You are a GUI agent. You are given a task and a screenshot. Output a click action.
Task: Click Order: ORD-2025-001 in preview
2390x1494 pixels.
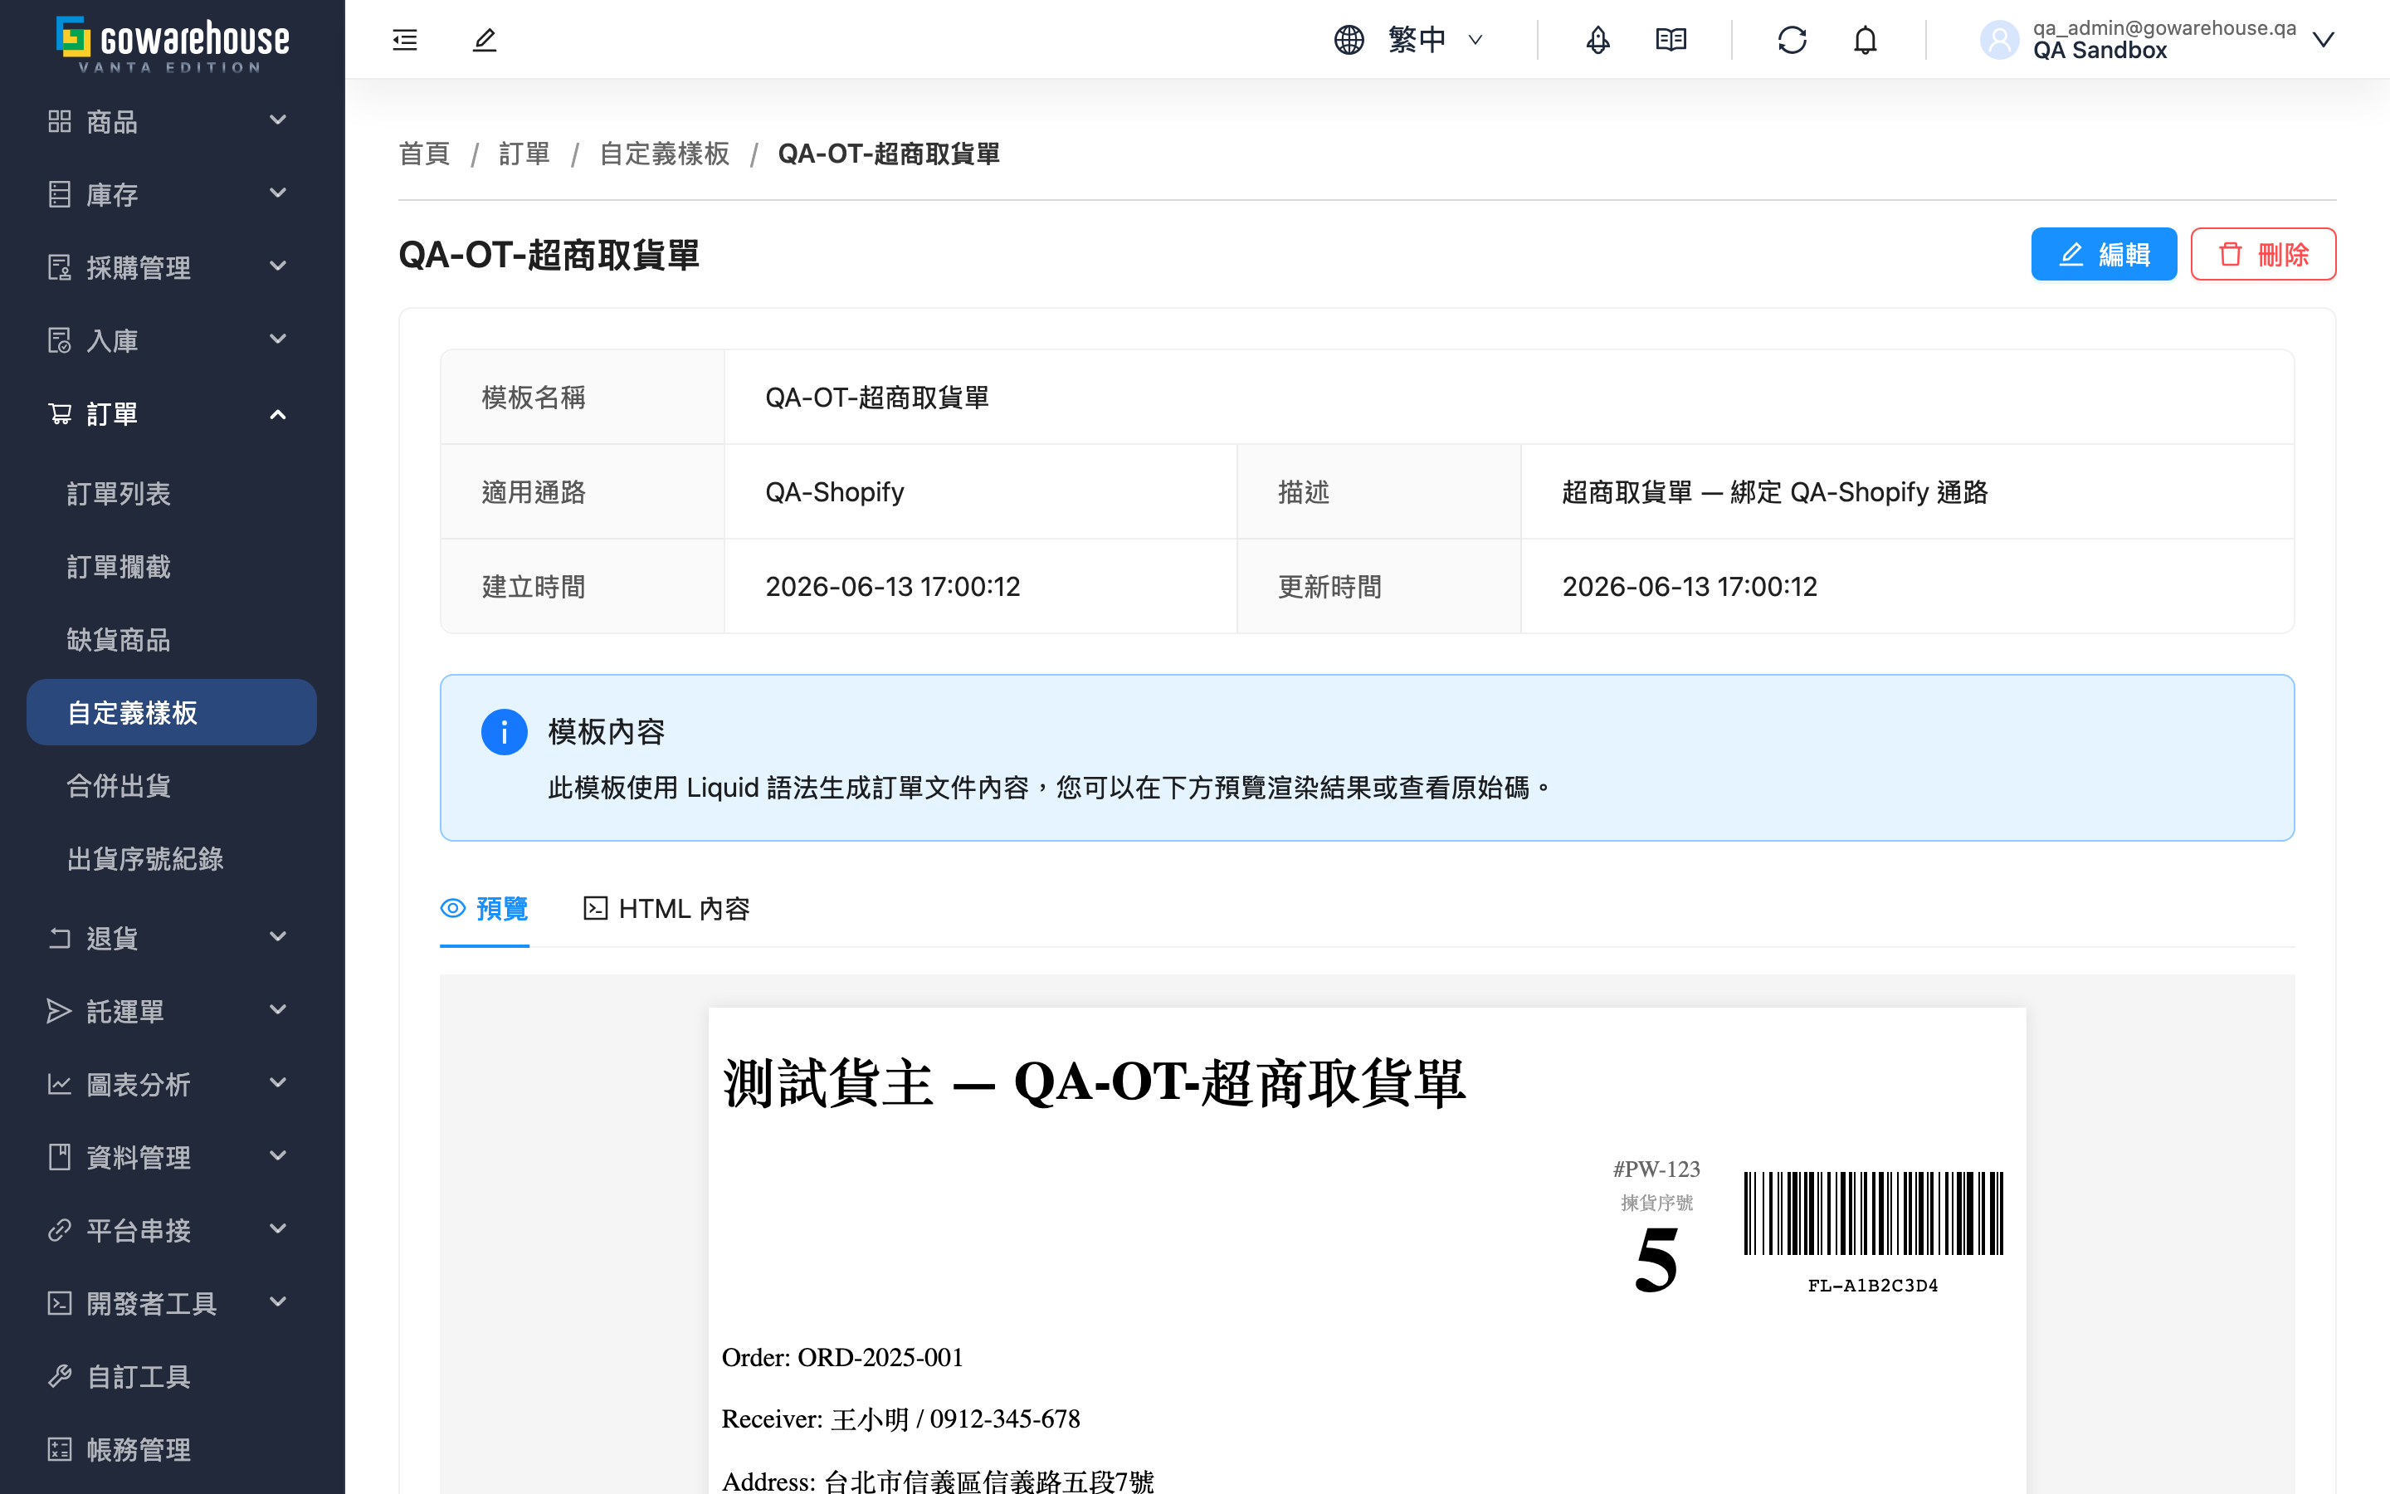842,1358
